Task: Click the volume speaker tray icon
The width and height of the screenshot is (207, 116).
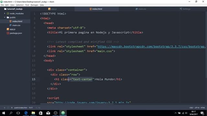Action: tap(186, 113)
